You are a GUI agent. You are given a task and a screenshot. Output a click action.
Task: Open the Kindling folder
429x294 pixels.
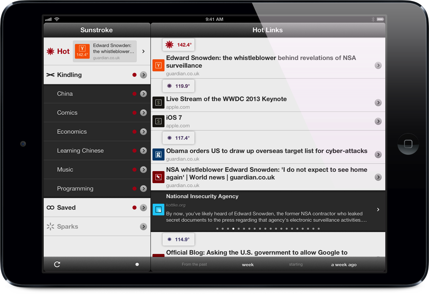pos(97,75)
